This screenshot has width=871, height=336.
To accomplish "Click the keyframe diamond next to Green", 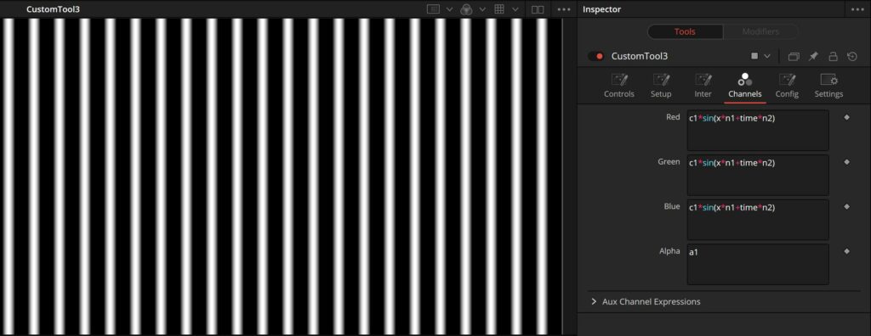I will click(846, 162).
